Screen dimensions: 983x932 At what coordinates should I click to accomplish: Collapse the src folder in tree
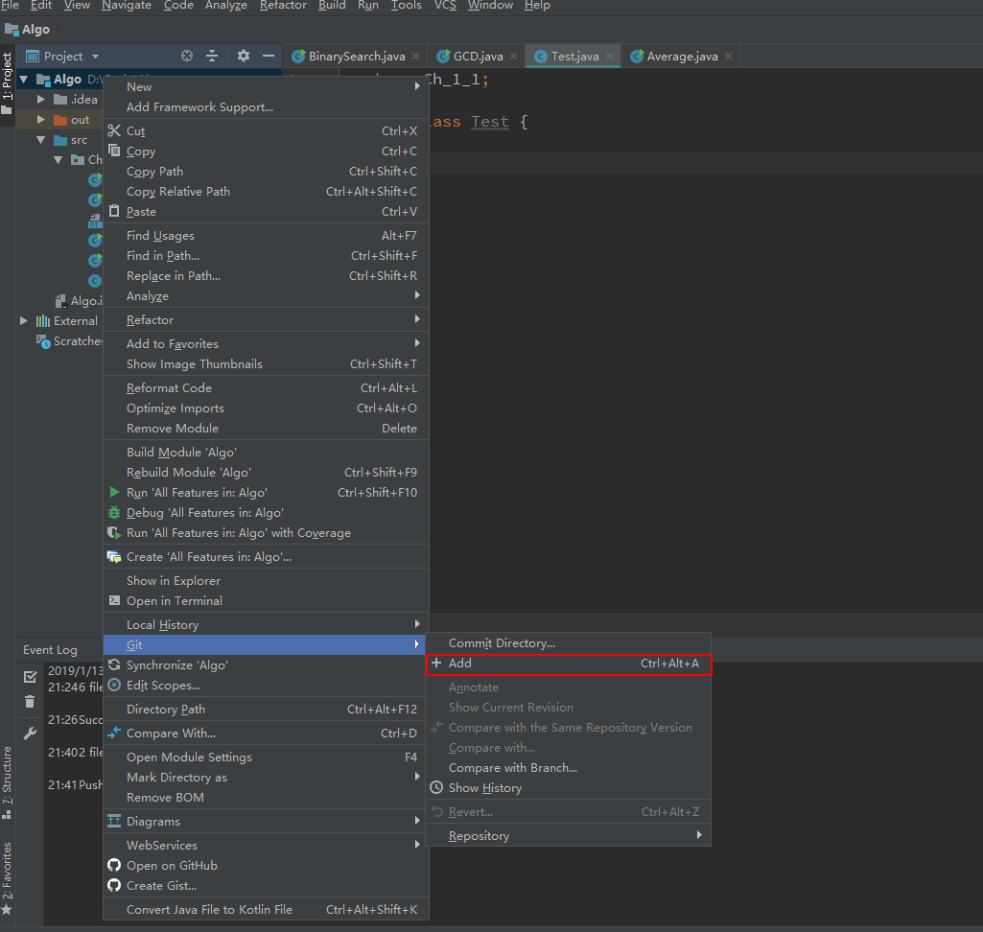coord(41,140)
